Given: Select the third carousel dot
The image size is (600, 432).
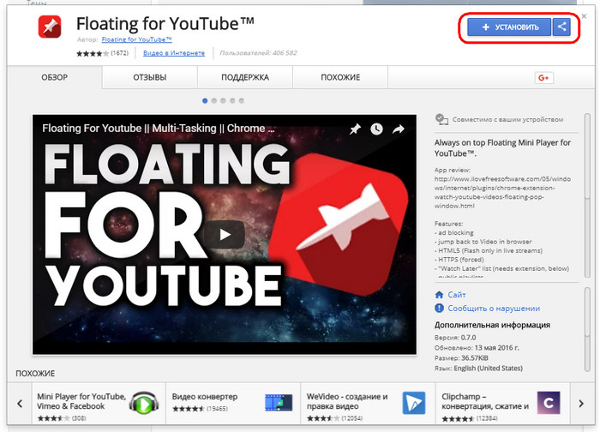Looking at the screenshot, I should 223,100.
